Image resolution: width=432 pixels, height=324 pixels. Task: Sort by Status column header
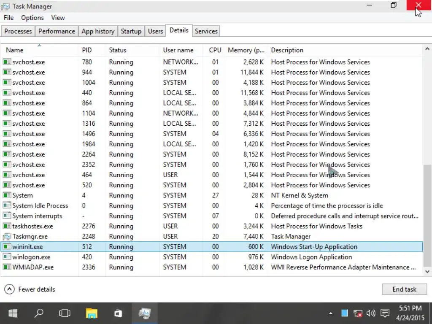click(132, 50)
